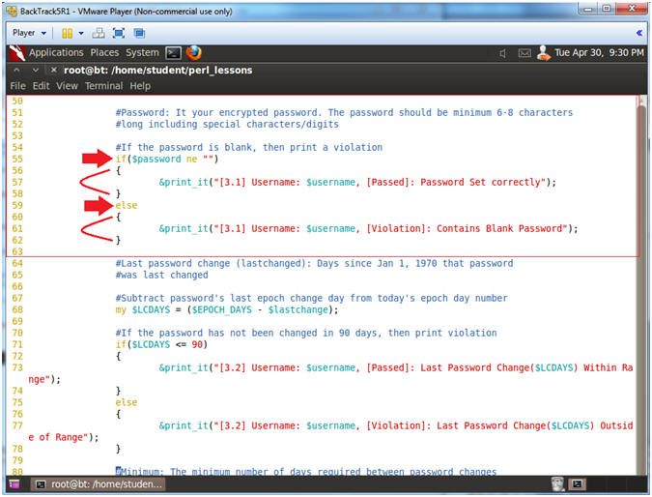This screenshot has height=497, width=652.
Task: Open the terminal's Help menu
Action: coord(140,86)
